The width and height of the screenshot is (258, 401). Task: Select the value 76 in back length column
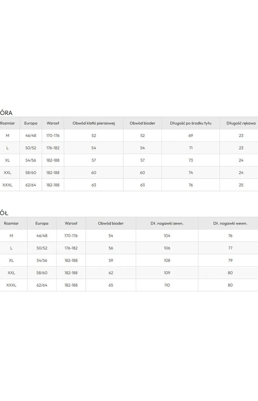click(190, 185)
